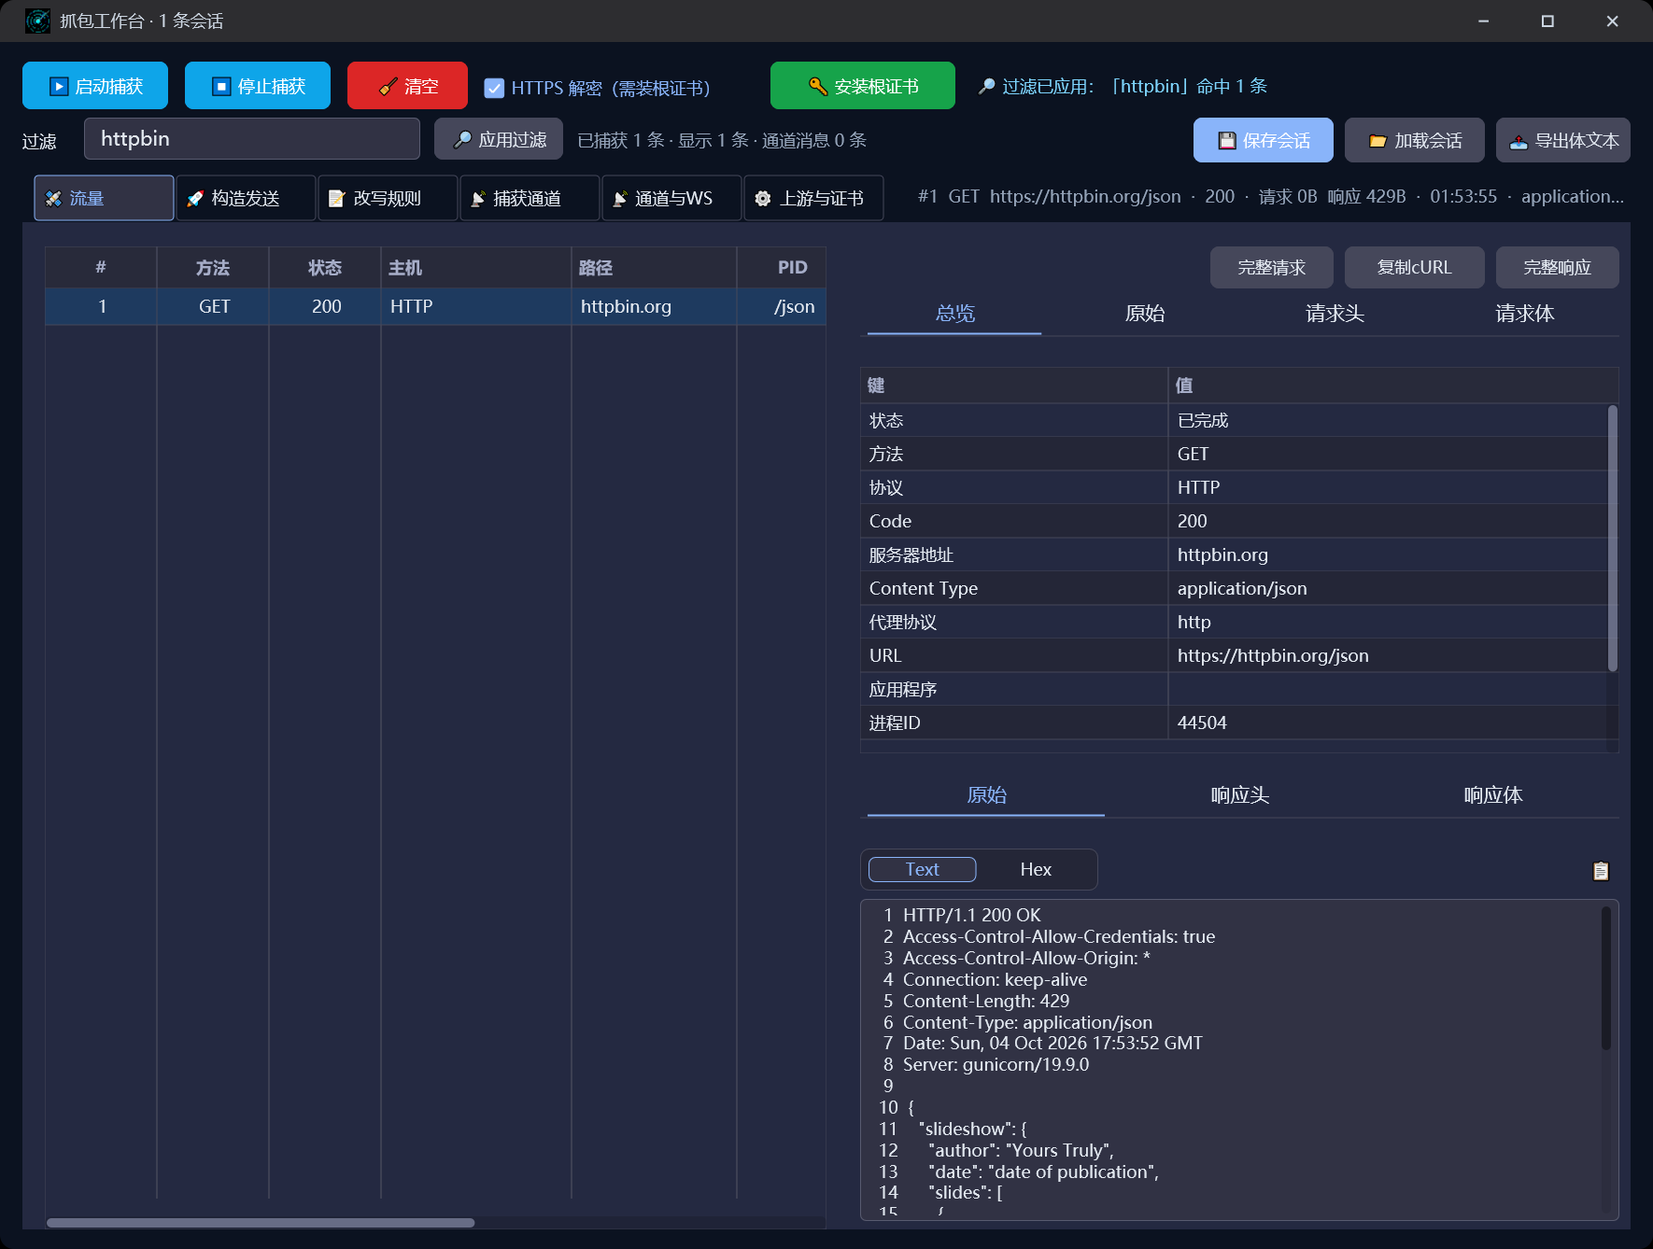Click the 状态 column header
The height and width of the screenshot is (1249, 1653).
325,268
